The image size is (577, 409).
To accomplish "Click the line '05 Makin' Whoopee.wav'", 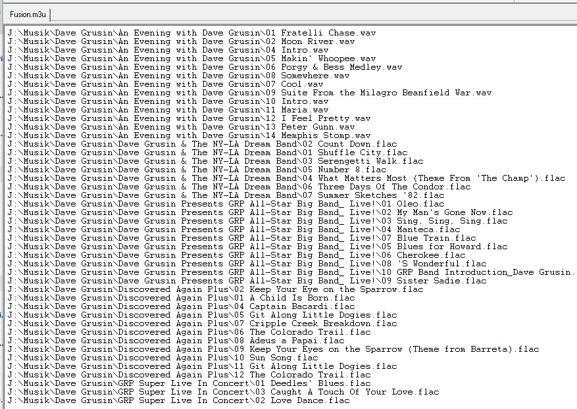I will pos(191,59).
